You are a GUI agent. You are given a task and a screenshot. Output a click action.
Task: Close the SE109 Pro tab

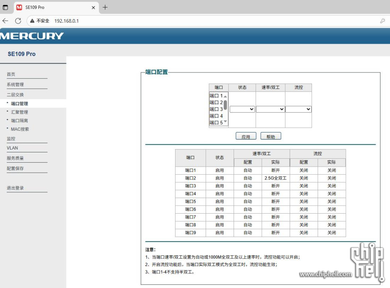point(94,8)
